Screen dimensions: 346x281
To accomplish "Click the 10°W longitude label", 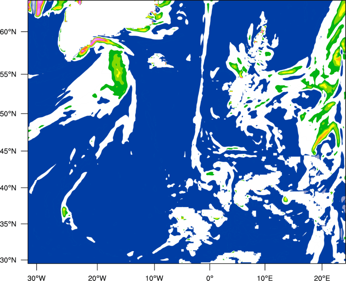I will (154, 278).
